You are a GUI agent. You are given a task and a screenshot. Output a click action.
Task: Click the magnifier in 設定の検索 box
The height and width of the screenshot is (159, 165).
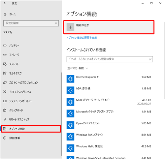click(x=56, y=23)
